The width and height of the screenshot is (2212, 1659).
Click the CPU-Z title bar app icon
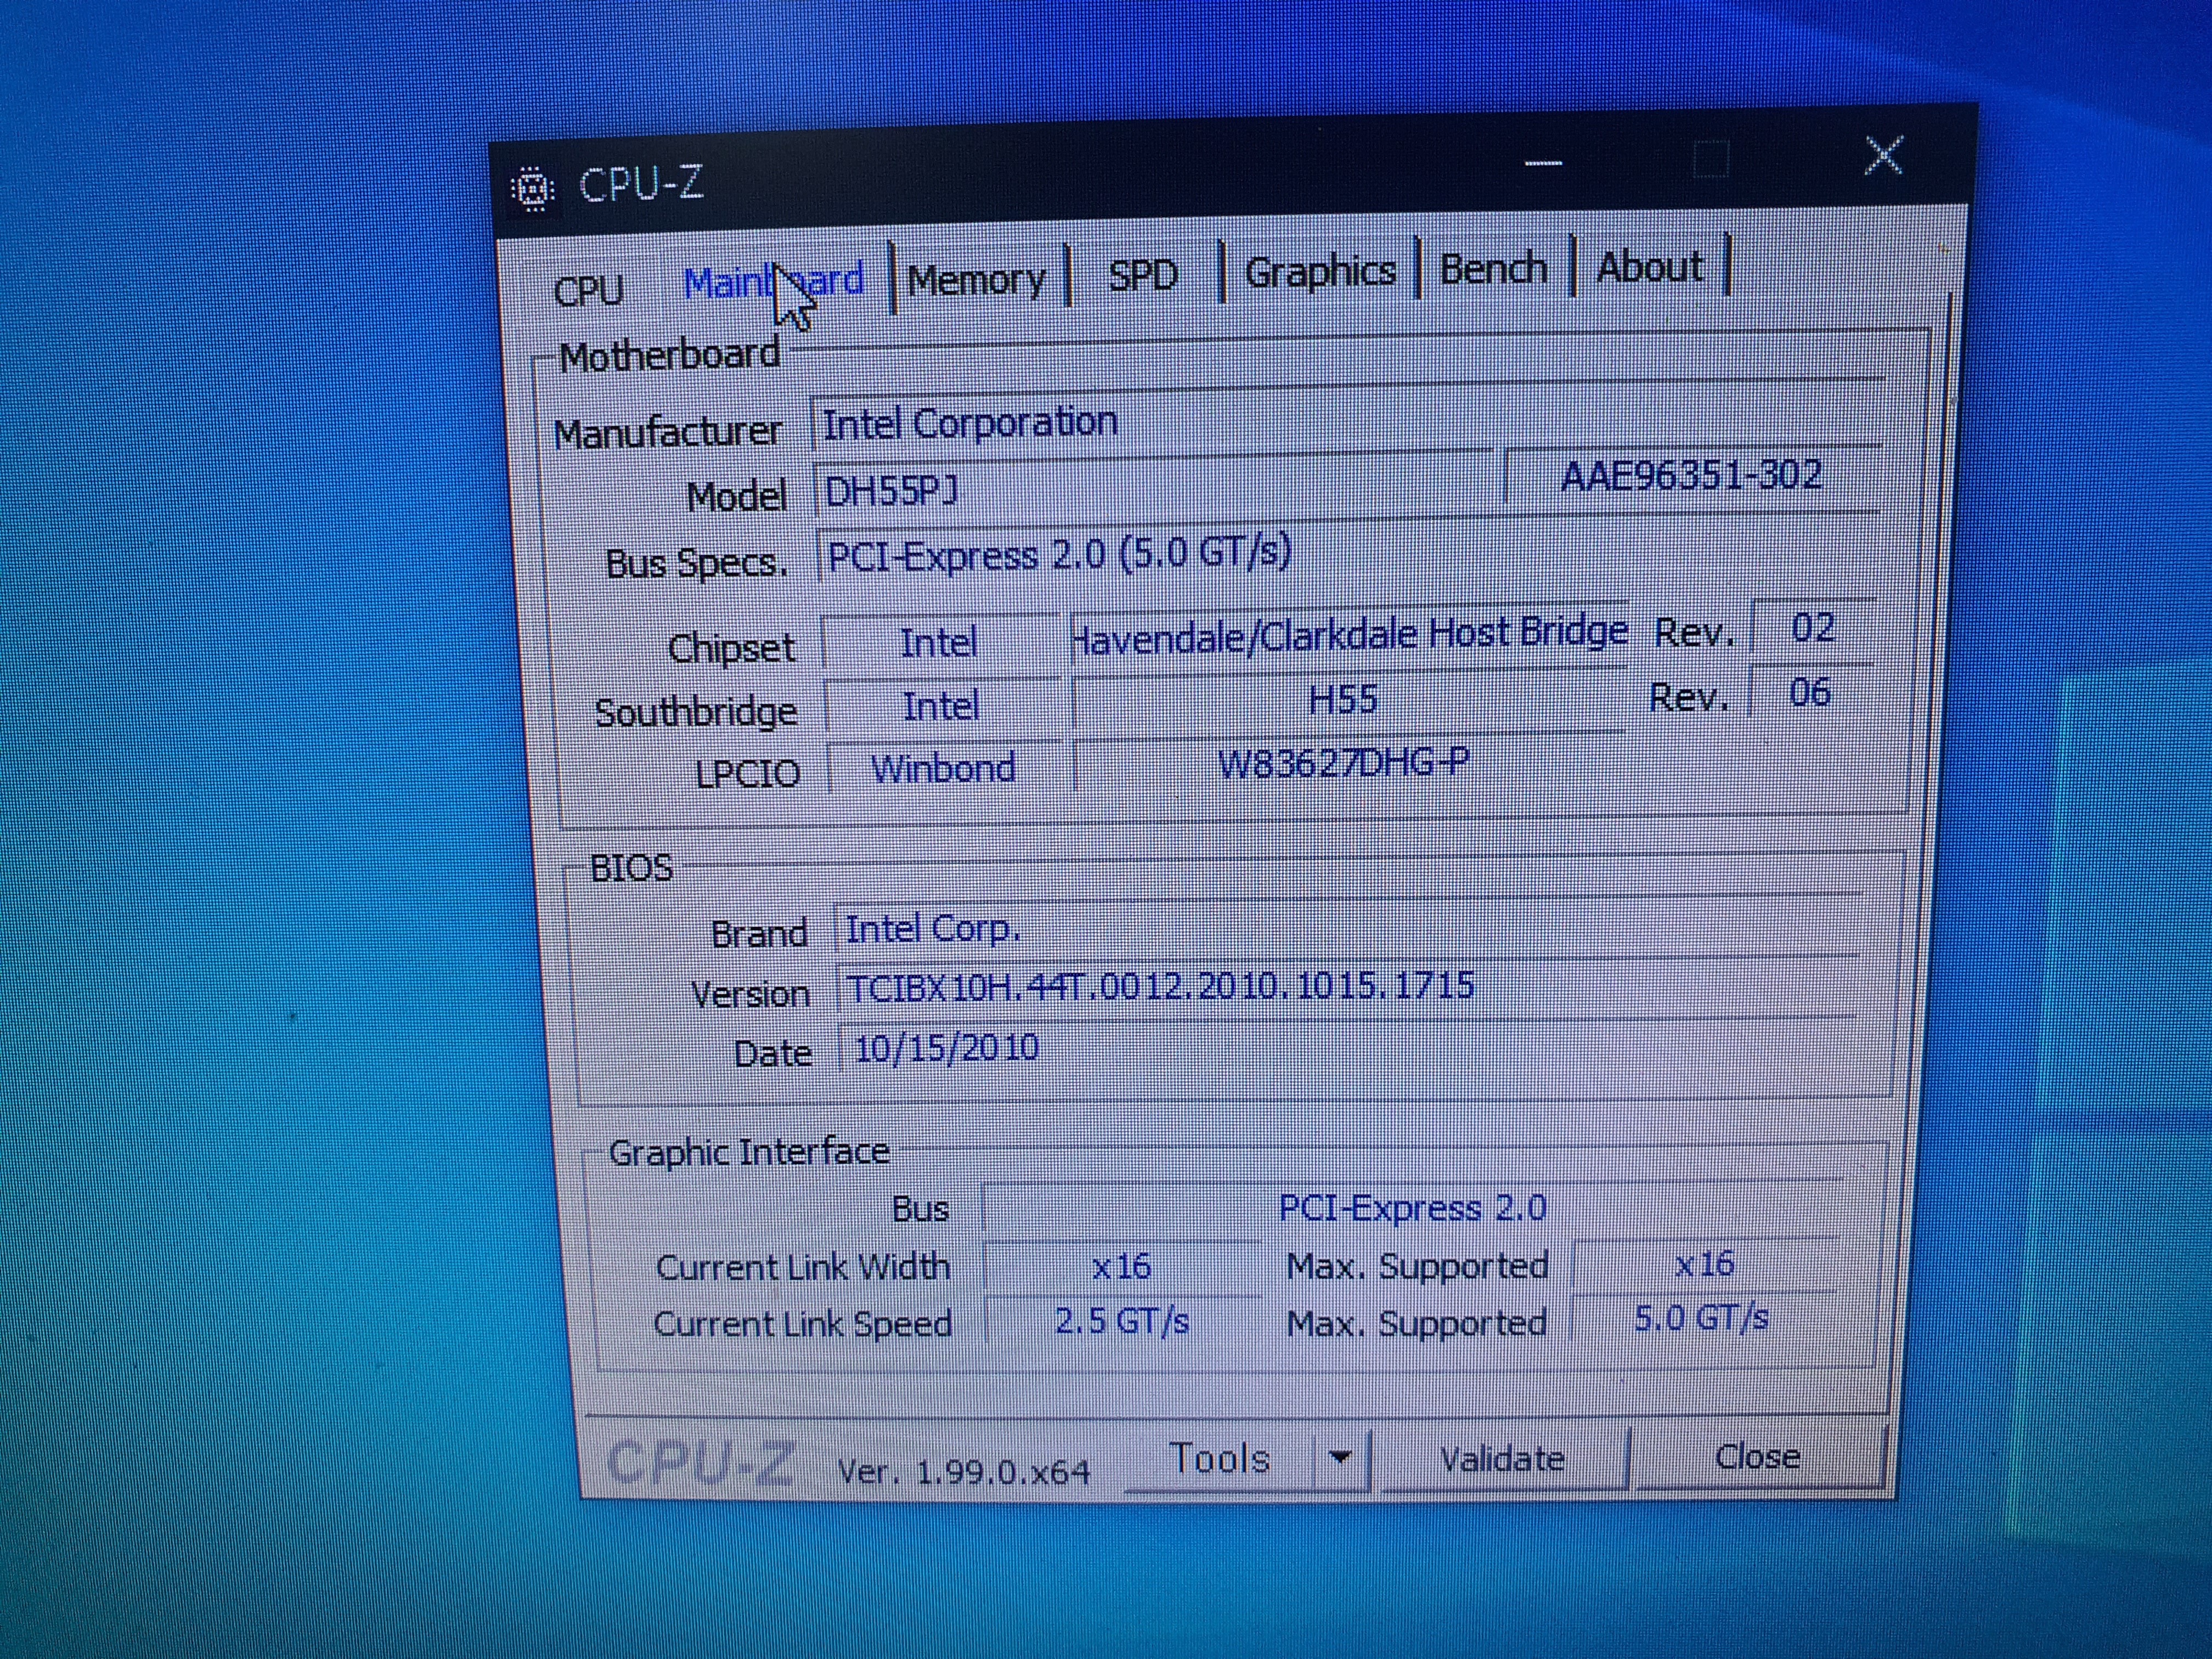point(533,188)
